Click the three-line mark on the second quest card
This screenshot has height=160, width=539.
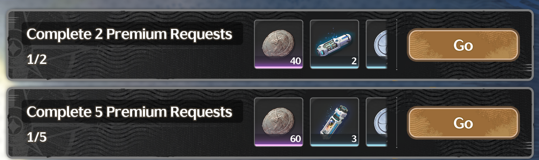point(13,97)
